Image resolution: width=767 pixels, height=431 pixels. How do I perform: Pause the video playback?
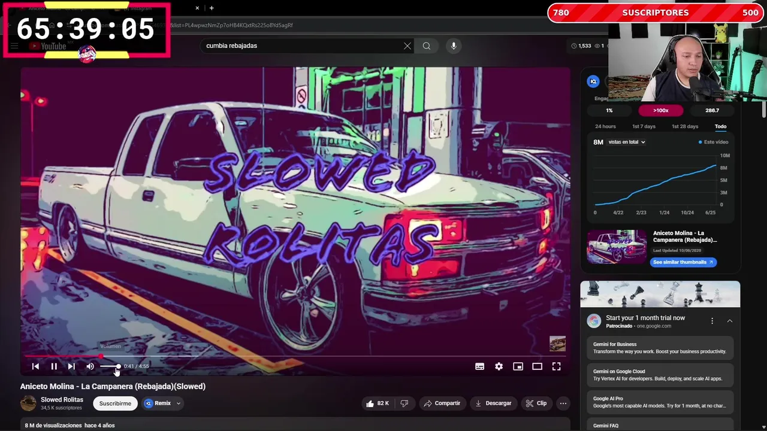pyautogui.click(x=54, y=366)
